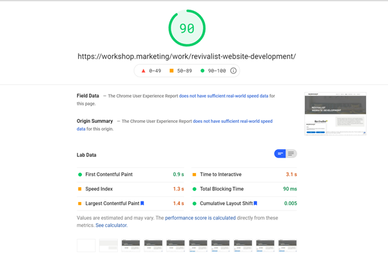Viewport: 388px width, 256px height.
Task: Click Largest Contentful Paint orange status square
Action: pyautogui.click(x=80, y=203)
